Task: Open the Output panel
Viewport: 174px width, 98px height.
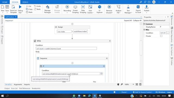Action: (x=7, y=88)
